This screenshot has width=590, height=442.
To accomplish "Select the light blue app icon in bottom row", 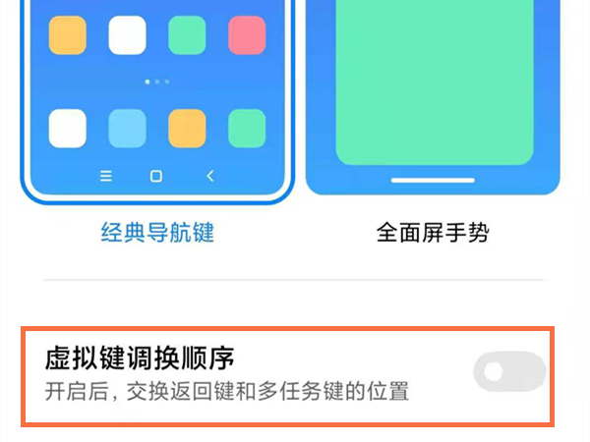I will coord(127,128).
